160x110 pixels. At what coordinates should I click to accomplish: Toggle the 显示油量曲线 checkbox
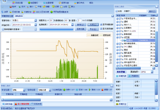101,24
